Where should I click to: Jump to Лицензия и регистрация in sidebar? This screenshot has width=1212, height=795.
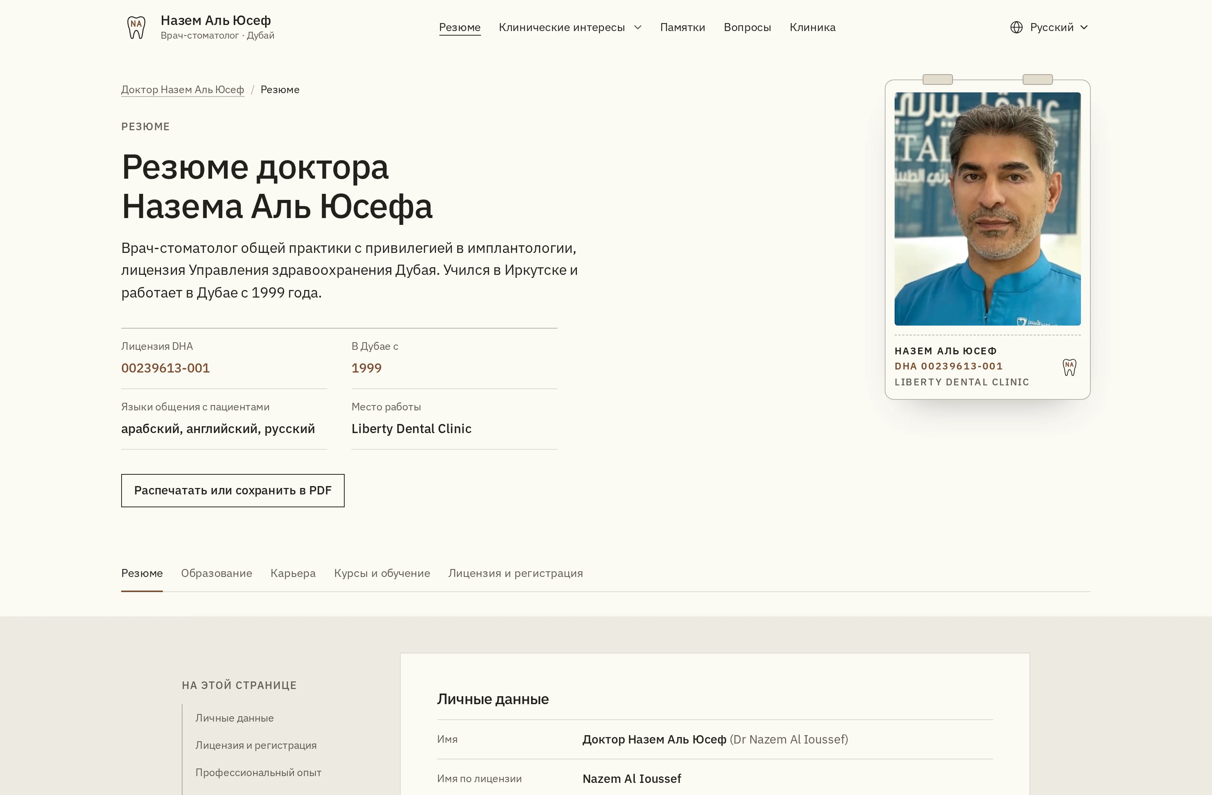pyautogui.click(x=256, y=745)
